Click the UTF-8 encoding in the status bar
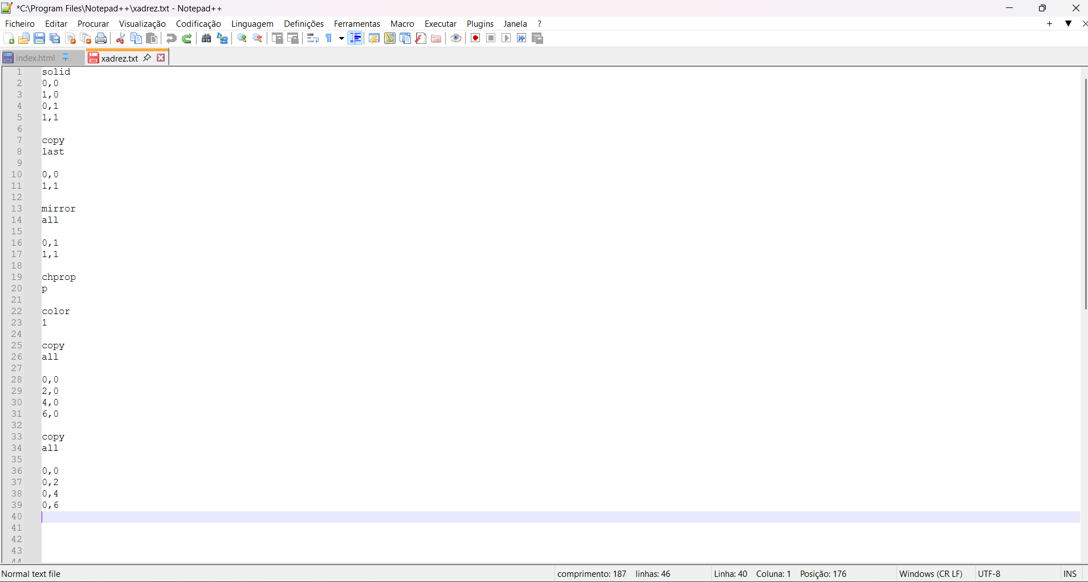The width and height of the screenshot is (1088, 582). pos(989,573)
